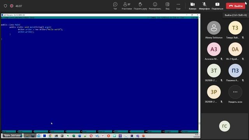Select the ЗР participant avatar

point(214,92)
